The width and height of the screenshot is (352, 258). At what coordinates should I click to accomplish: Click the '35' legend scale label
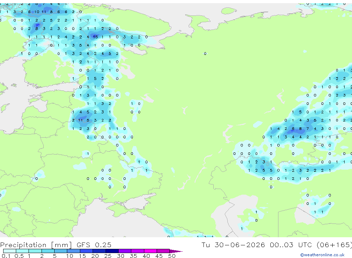133,256
